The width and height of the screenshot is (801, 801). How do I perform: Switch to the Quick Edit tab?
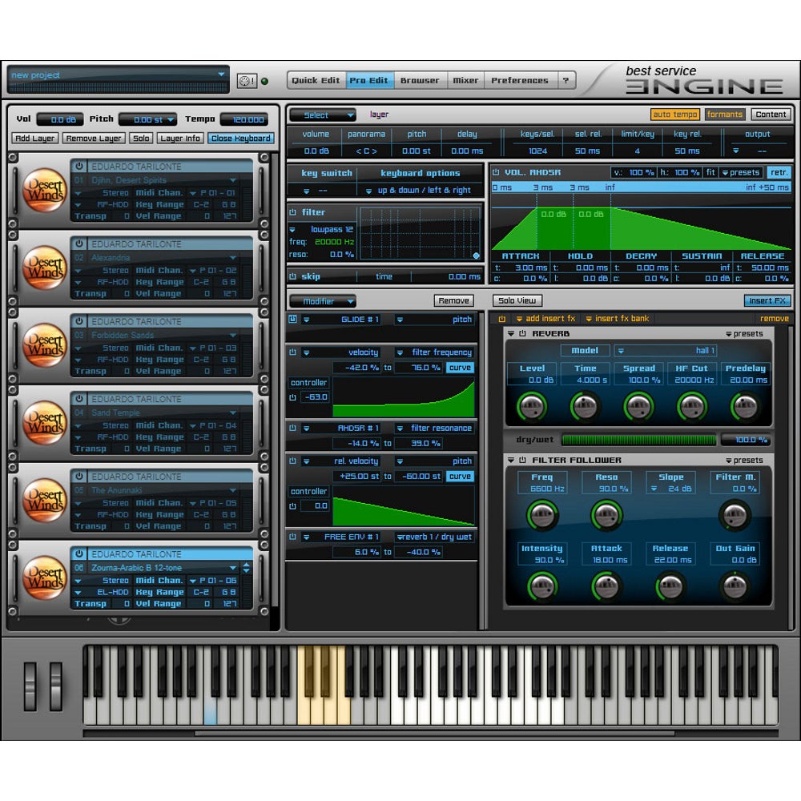316,80
